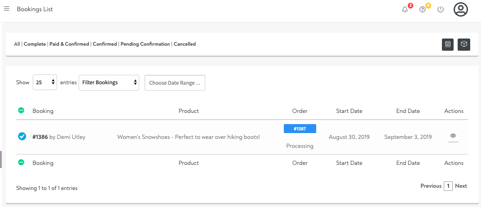
Task: Click the box resources icon
Action: click(464, 44)
